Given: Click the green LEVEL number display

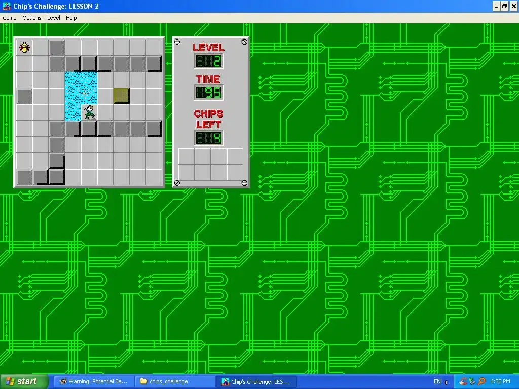Looking at the screenshot, I should coord(208,61).
